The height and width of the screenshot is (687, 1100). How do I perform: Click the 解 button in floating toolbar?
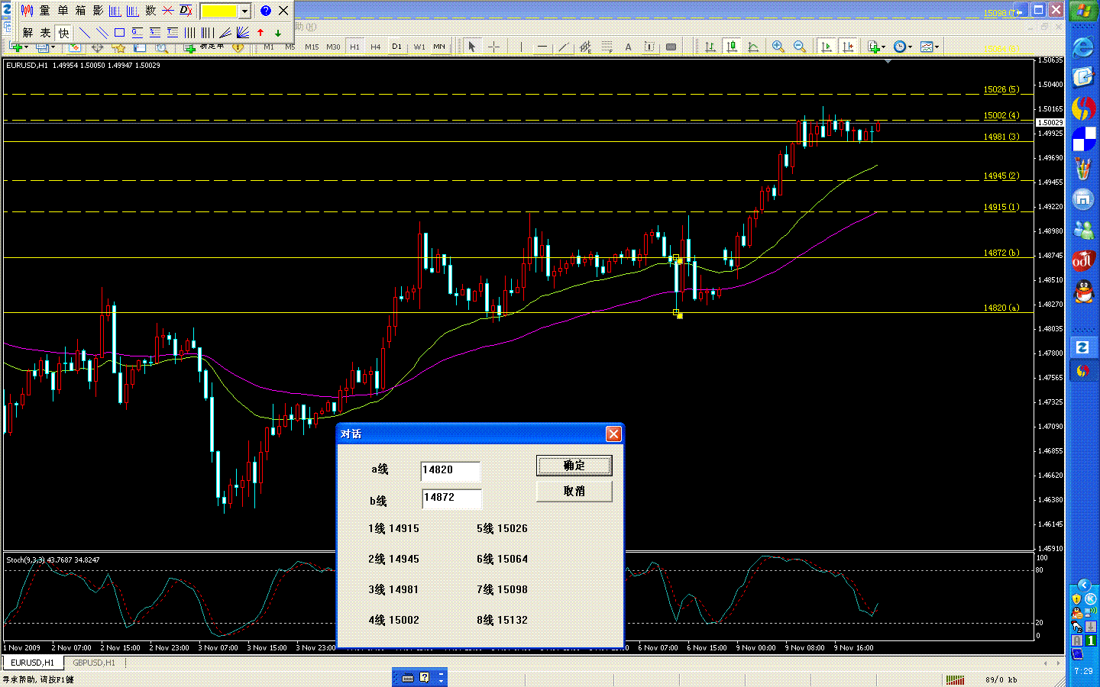tap(27, 33)
